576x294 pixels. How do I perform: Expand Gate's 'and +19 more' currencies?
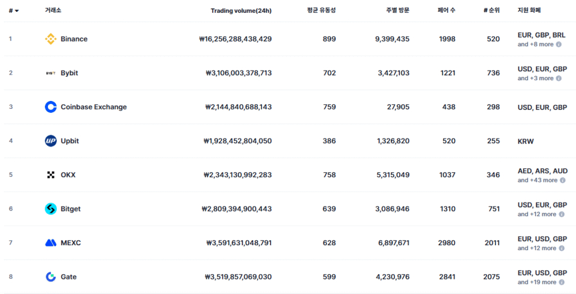coord(537,282)
